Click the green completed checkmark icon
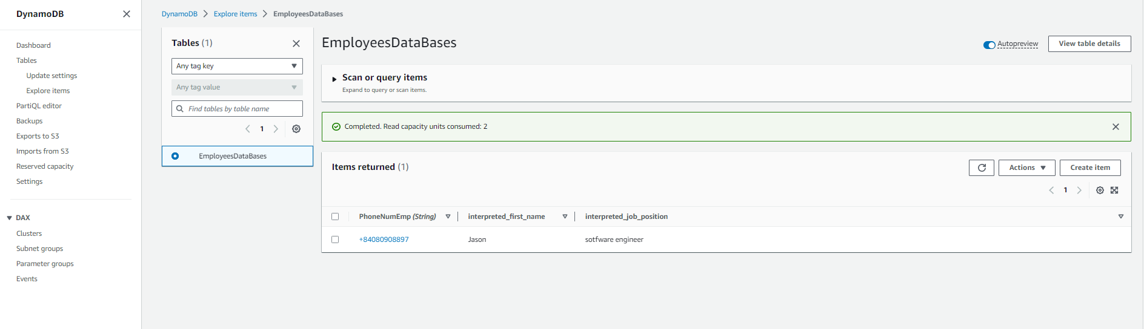The image size is (1144, 329). click(336, 127)
